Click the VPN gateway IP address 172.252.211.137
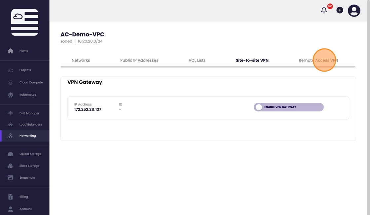 (x=88, y=109)
